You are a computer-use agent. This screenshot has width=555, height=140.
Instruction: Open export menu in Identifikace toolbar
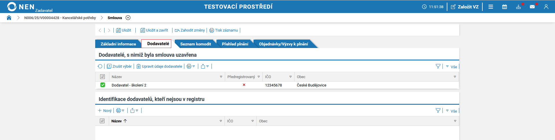pos(134,110)
